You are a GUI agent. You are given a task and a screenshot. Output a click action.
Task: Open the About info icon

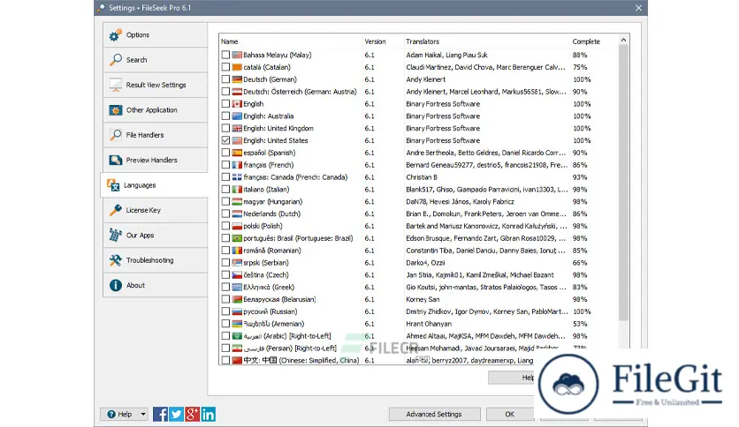116,285
